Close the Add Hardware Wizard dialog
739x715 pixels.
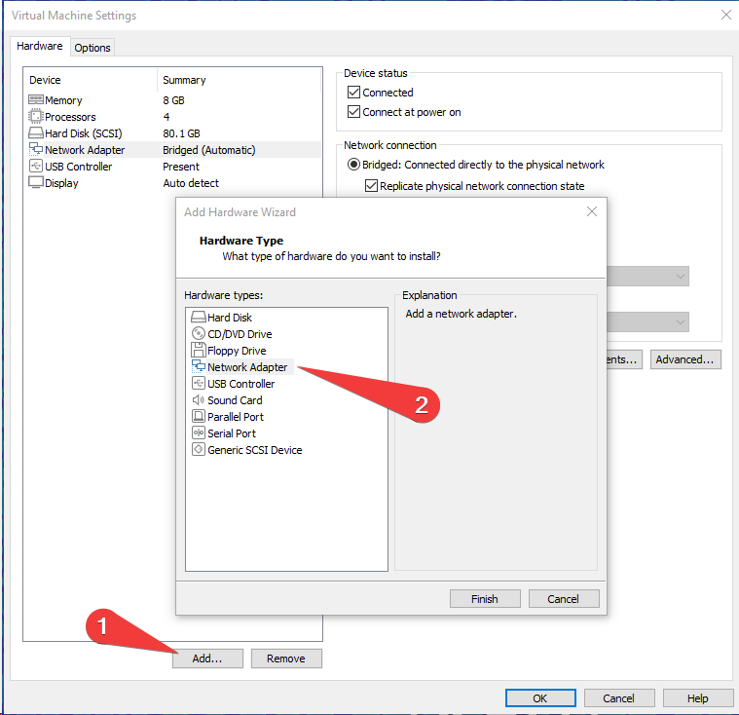coord(592,211)
